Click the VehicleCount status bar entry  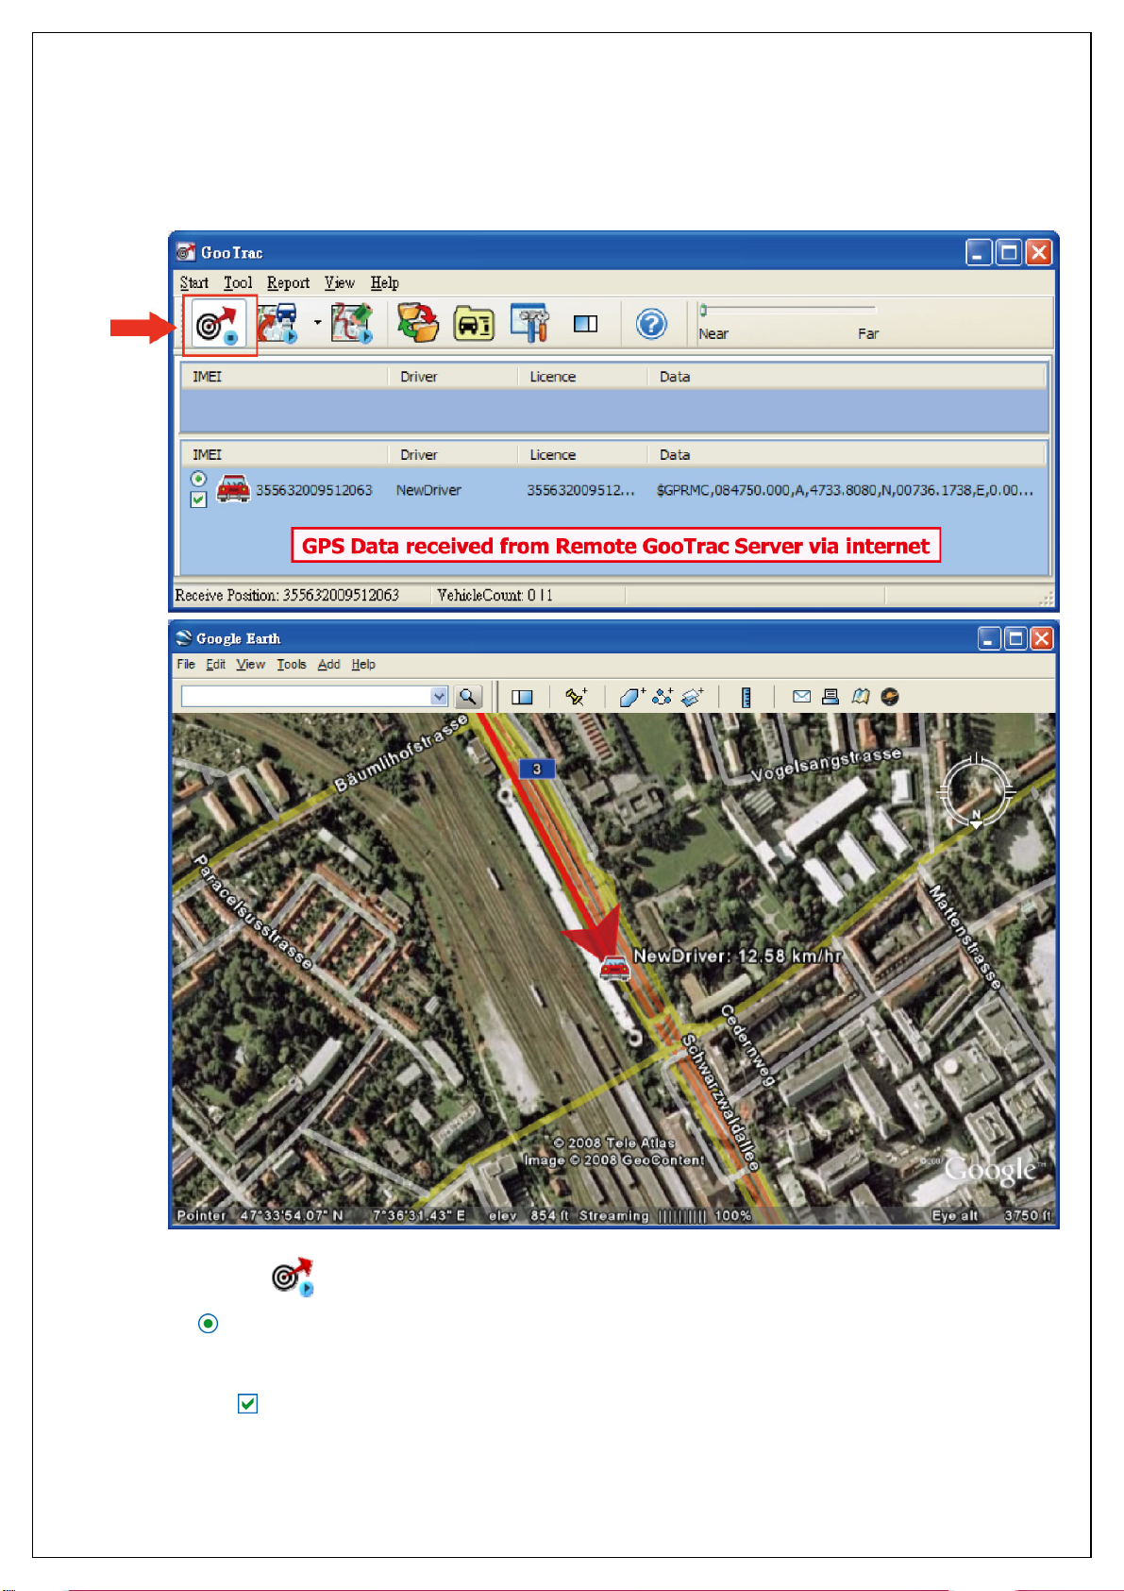(x=495, y=595)
